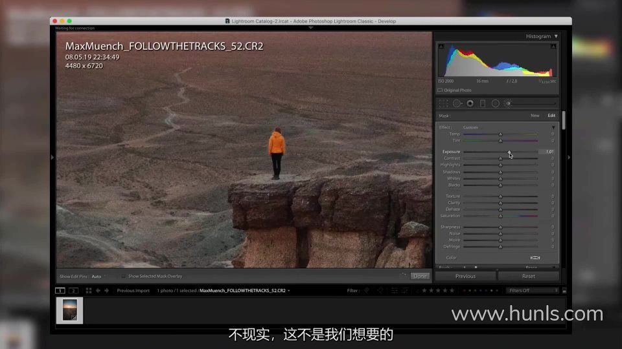Click the Edit mask option
This screenshot has height=349, width=622.
point(551,116)
